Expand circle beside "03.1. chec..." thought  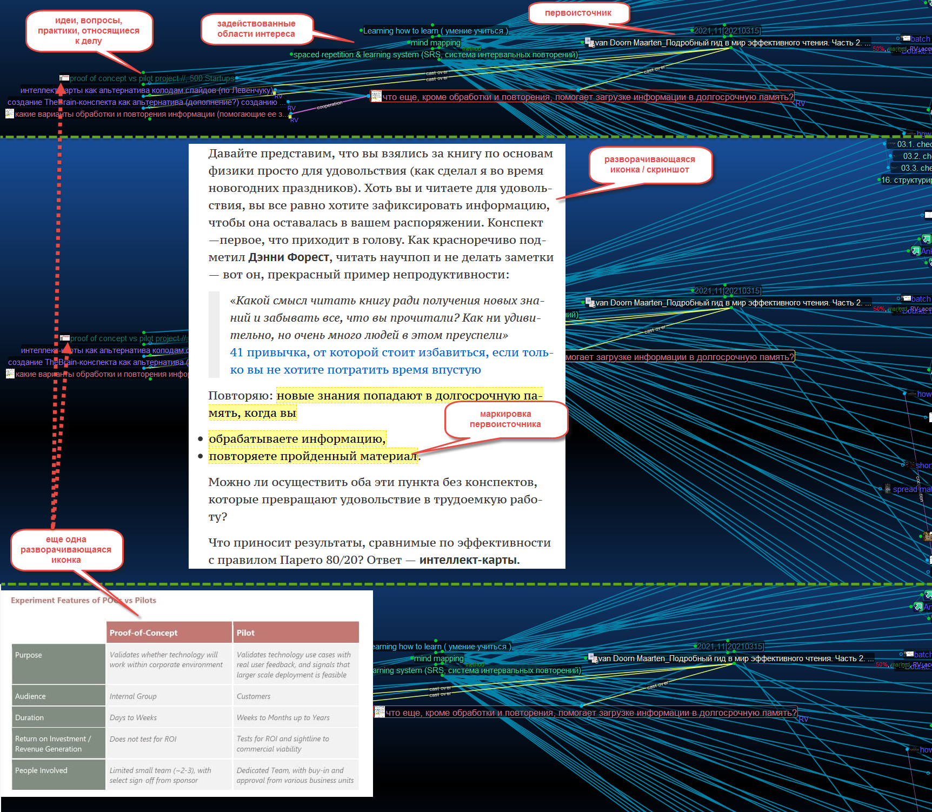click(x=884, y=144)
